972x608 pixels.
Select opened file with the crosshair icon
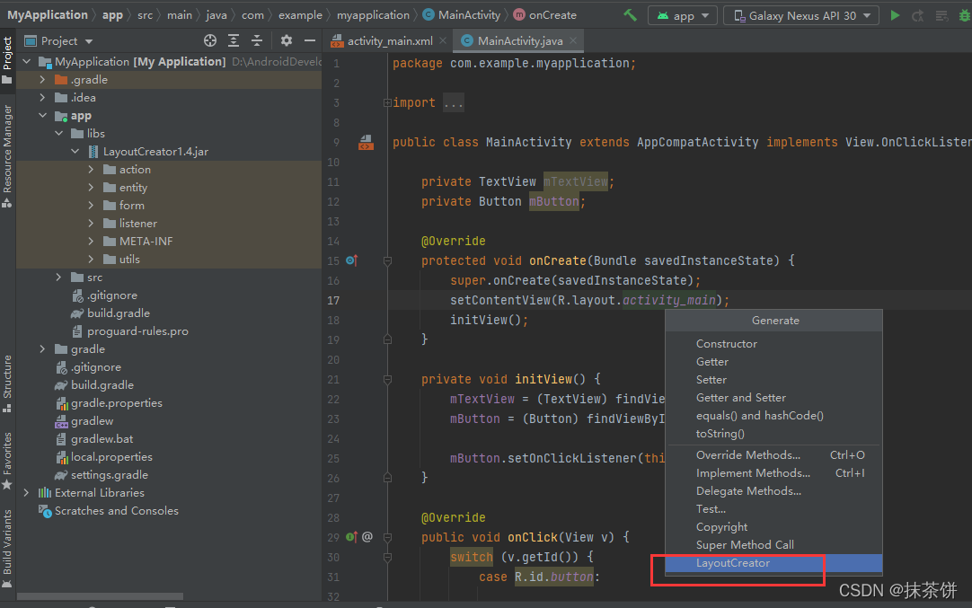[x=210, y=40]
